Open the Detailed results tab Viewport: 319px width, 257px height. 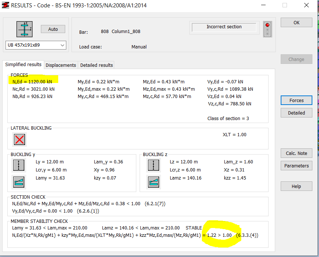point(96,65)
